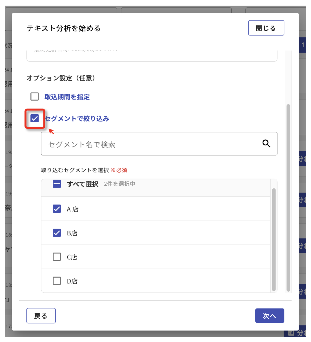Click the dialog's outer vertical scrollbar
311x342 pixels.
click(x=288, y=197)
